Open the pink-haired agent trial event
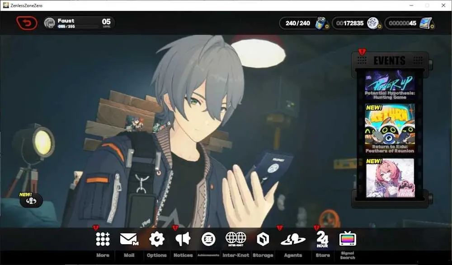Screen dimensions: 452x265 [x=390, y=178]
